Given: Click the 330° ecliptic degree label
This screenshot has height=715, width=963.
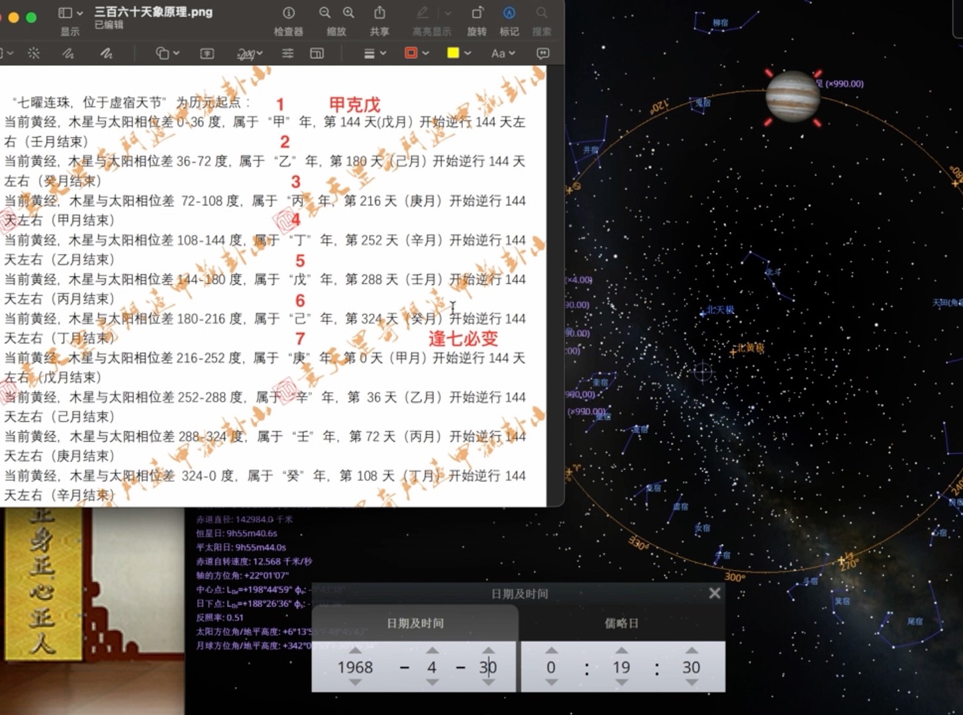Looking at the screenshot, I should (x=639, y=544).
